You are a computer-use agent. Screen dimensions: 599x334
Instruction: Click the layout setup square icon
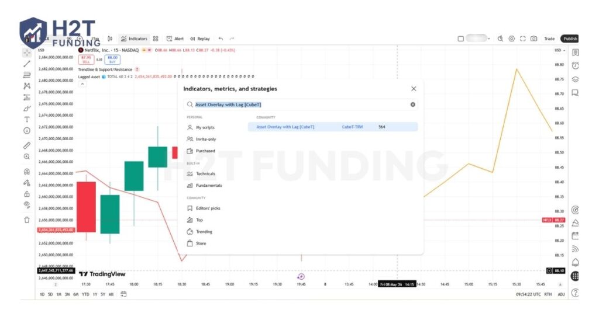(461, 39)
